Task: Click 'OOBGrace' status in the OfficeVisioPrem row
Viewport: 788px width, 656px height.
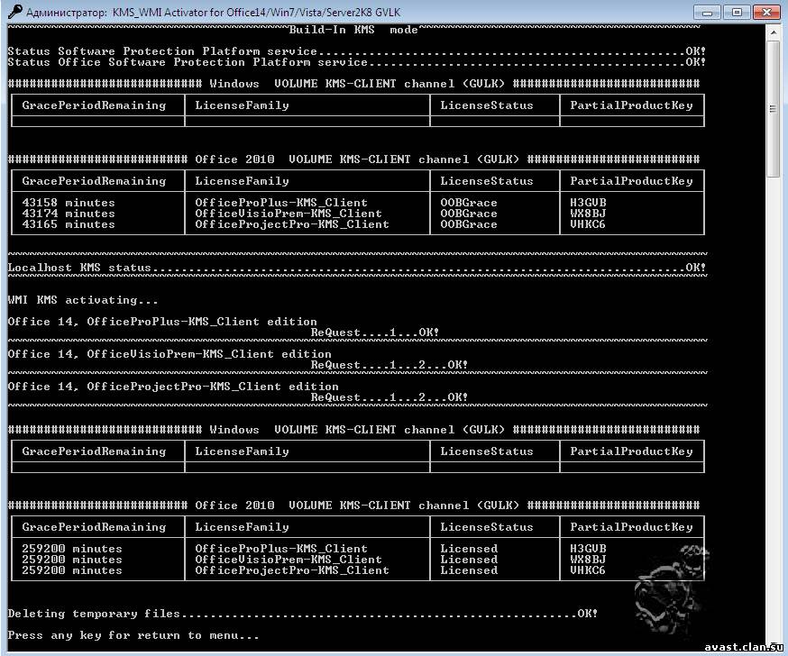Action: pos(469,214)
